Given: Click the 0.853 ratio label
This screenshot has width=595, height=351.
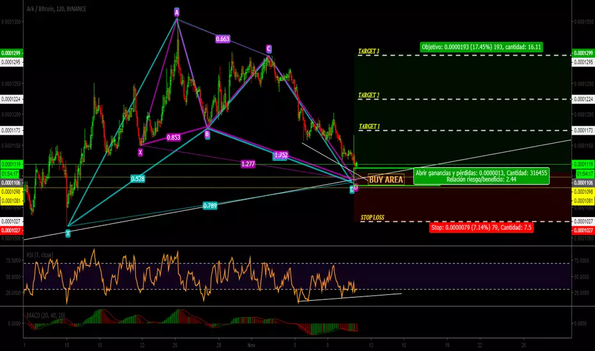Looking at the screenshot, I should (x=174, y=137).
